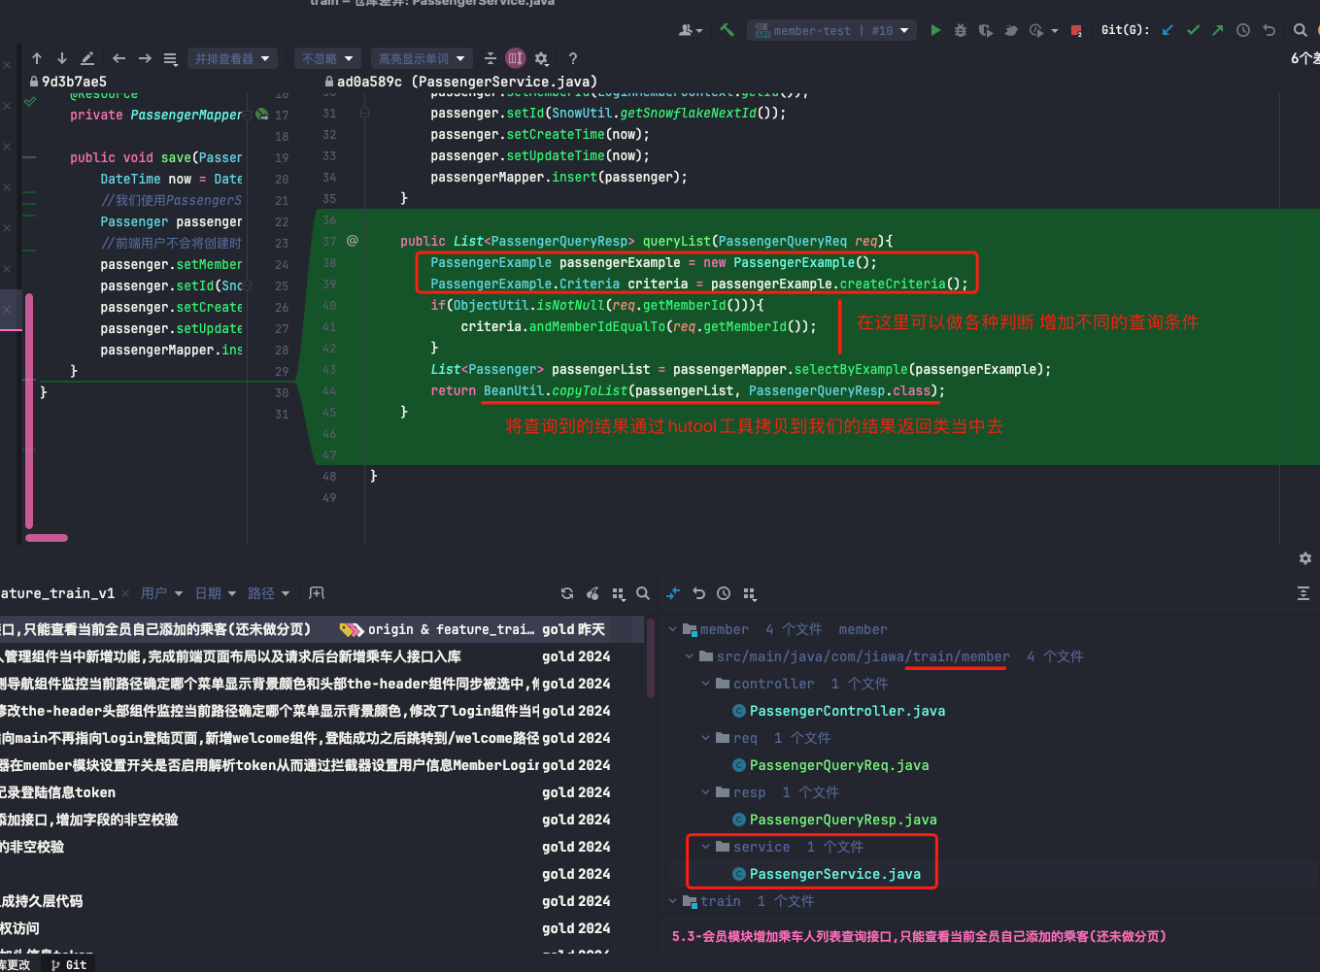Open the 不忽略 whitespace dropdown
Image resolution: width=1320 pixels, height=972 pixels.
click(x=327, y=58)
